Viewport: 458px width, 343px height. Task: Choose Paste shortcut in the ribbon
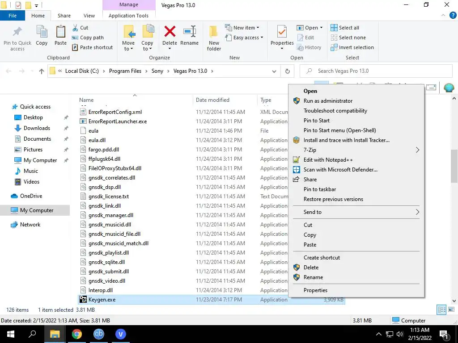(92, 47)
